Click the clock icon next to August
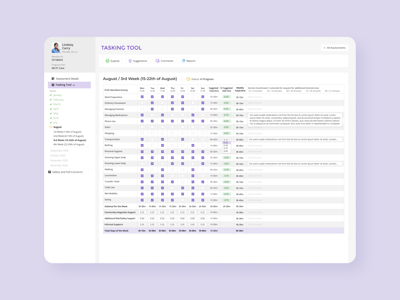 click(51, 127)
